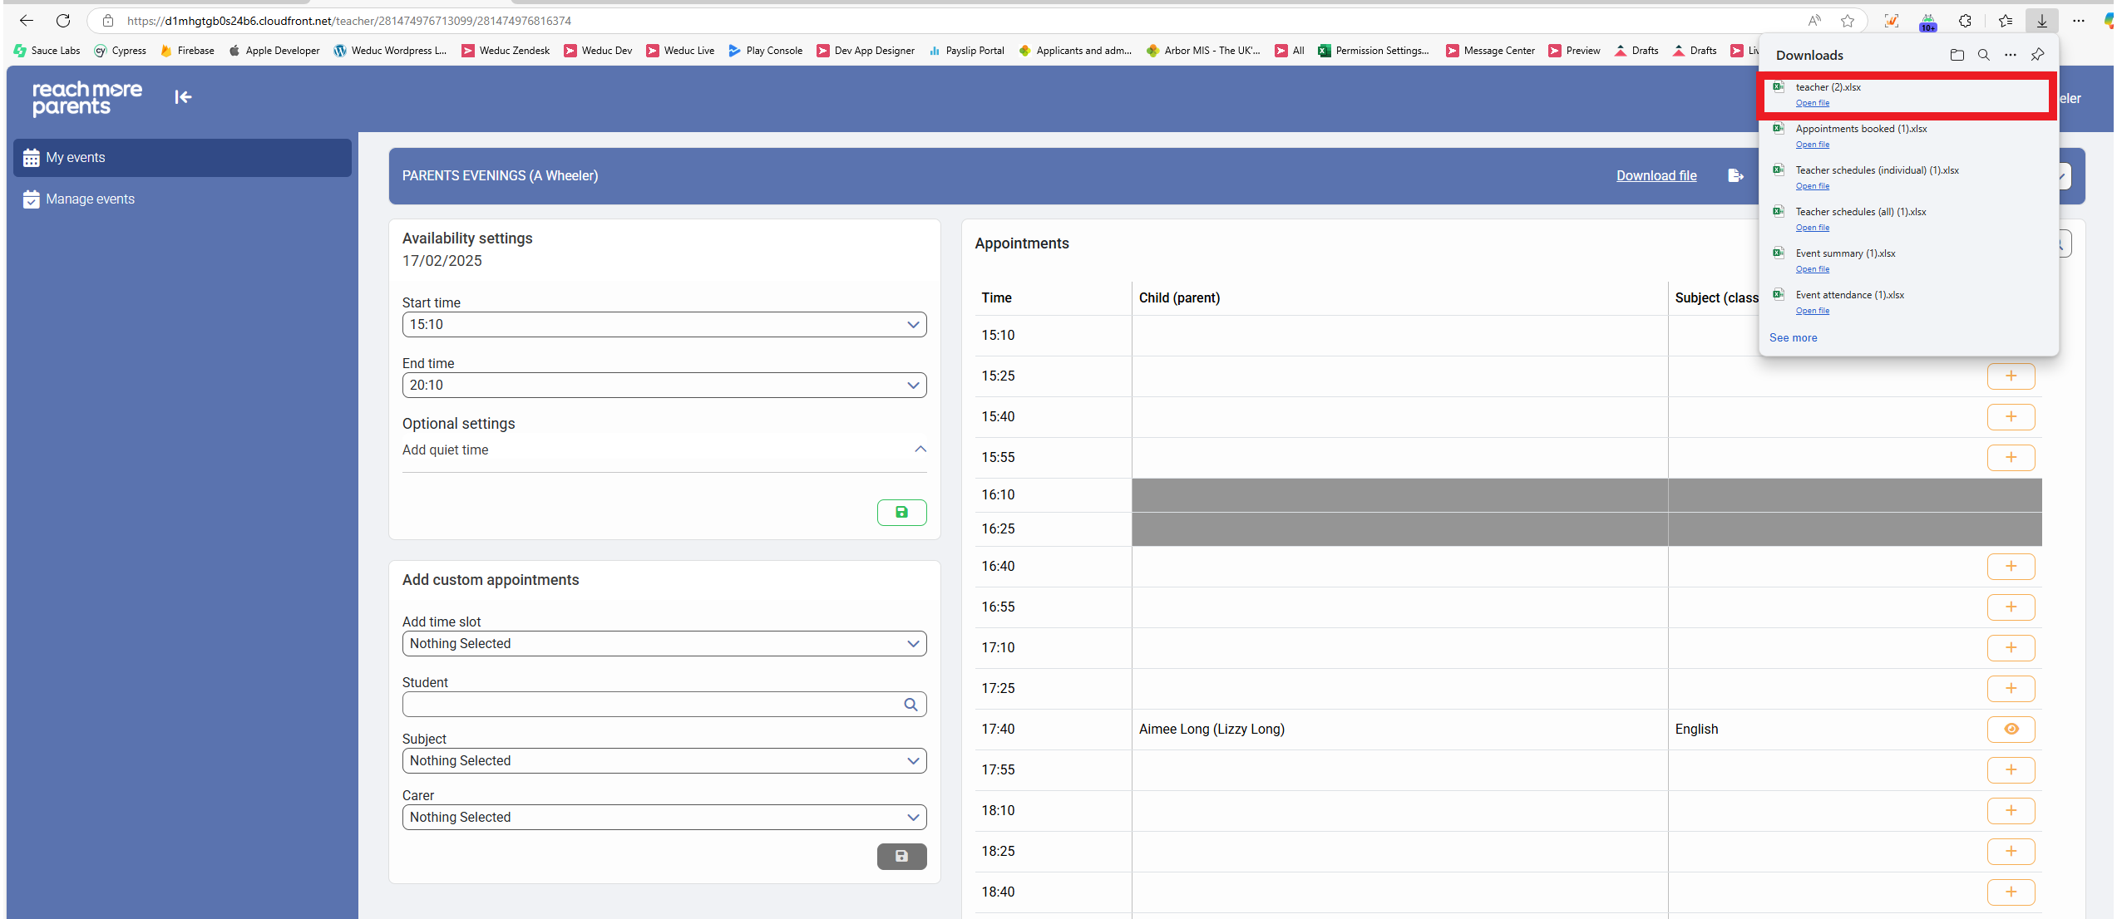View the Aimee Long appointment using the eye icon
The image size is (2117, 919).
point(2011,729)
